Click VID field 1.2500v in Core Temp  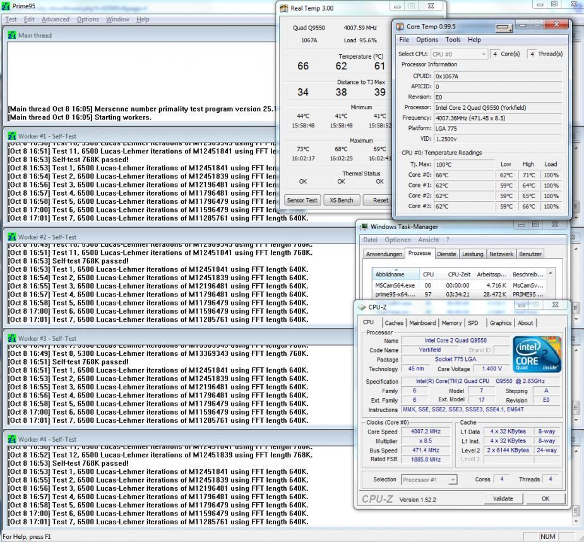click(x=498, y=139)
